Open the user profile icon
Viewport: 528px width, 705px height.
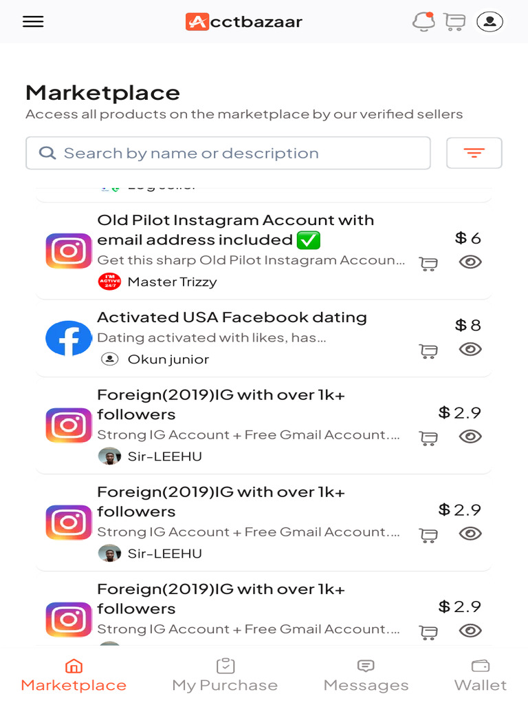tap(489, 21)
